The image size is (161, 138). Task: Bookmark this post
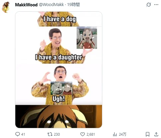pyautogui.click(x=148, y=134)
